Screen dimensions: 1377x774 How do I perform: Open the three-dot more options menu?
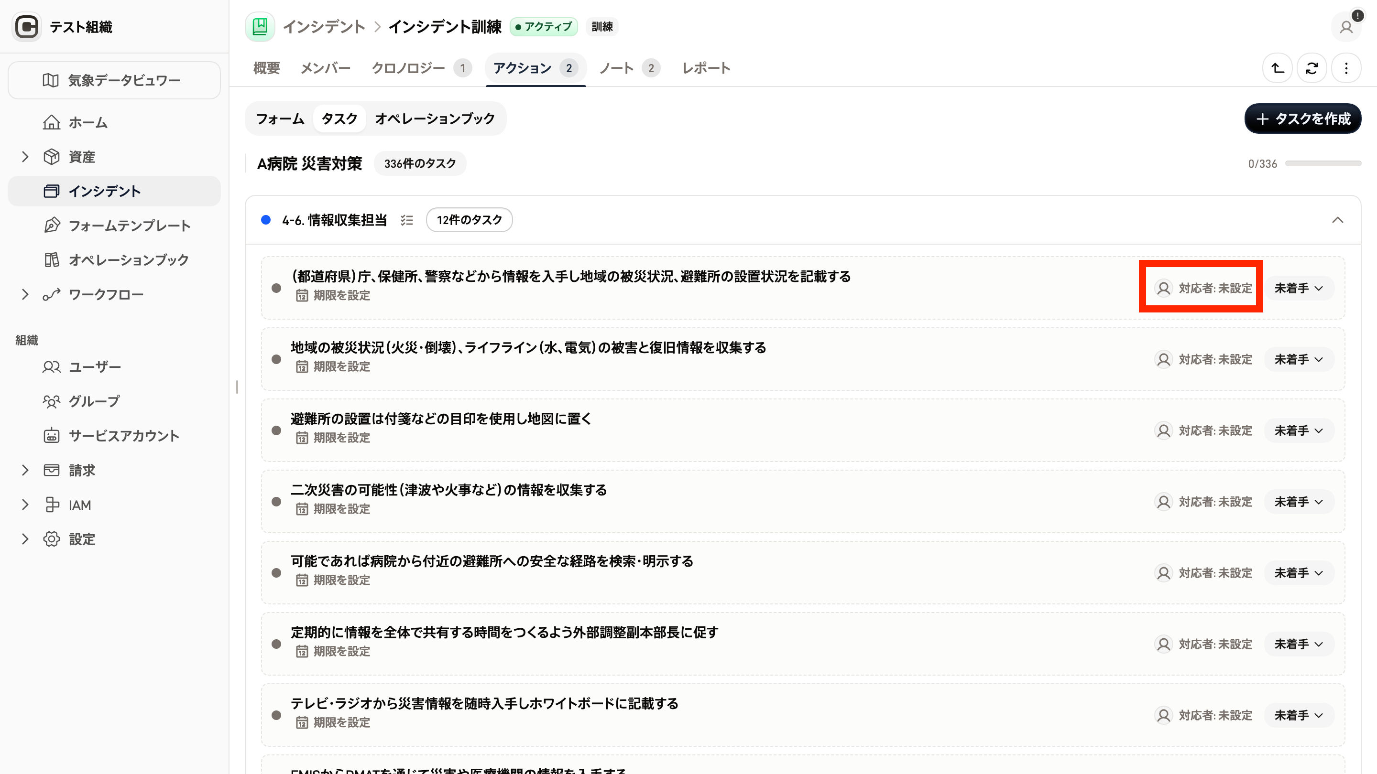pyautogui.click(x=1346, y=68)
